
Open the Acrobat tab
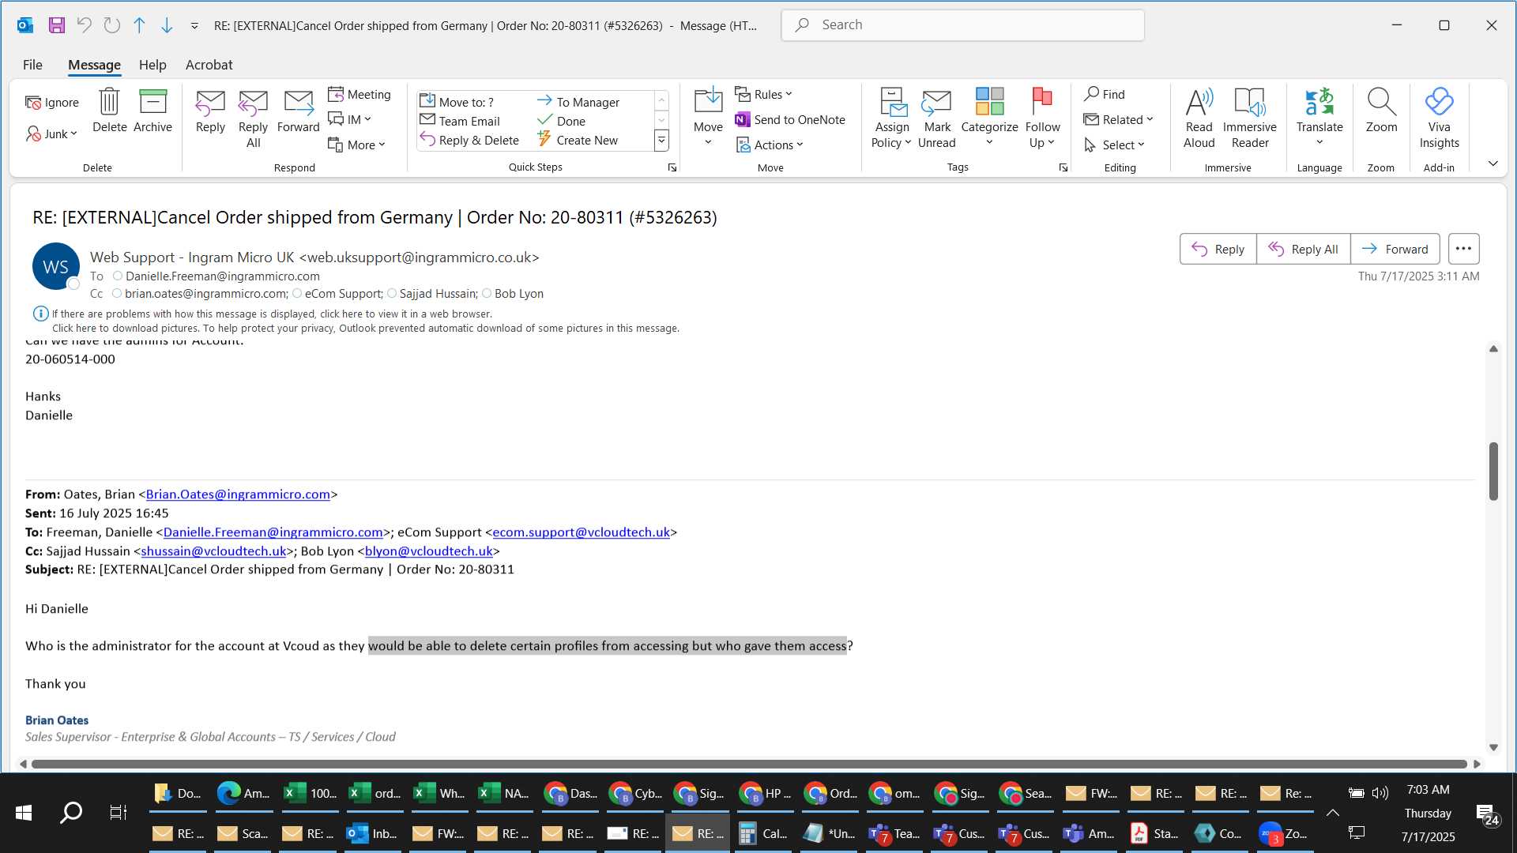point(209,65)
